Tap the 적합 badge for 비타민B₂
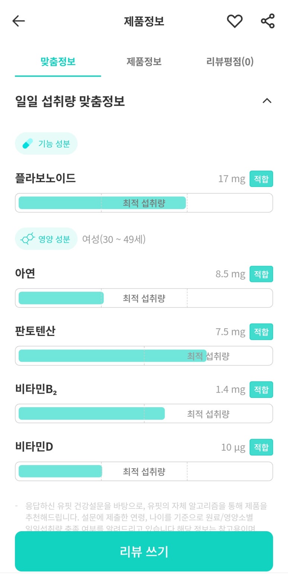288x580 pixels. 261,390
